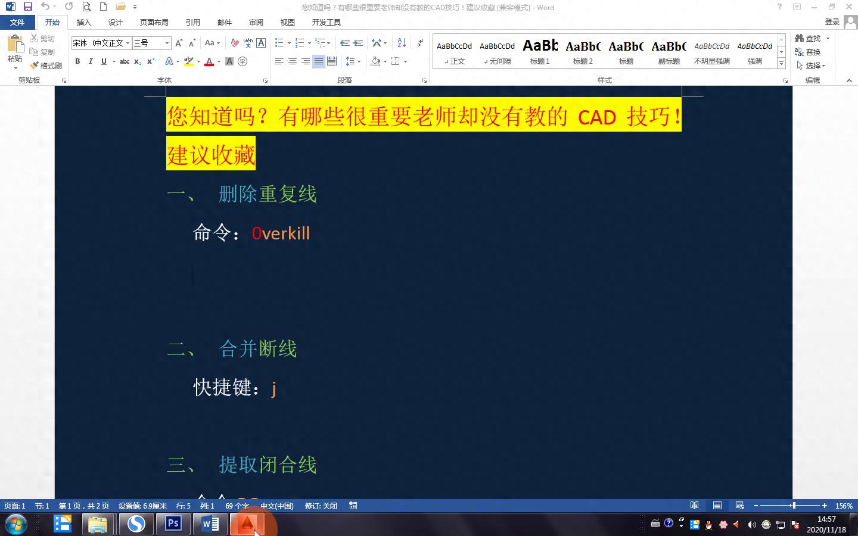The width and height of the screenshot is (858, 536).
Task: Toggle italic formatting button
Action: (91, 61)
